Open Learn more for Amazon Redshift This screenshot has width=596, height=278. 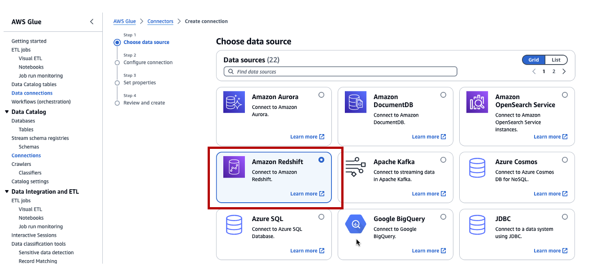[x=307, y=194]
